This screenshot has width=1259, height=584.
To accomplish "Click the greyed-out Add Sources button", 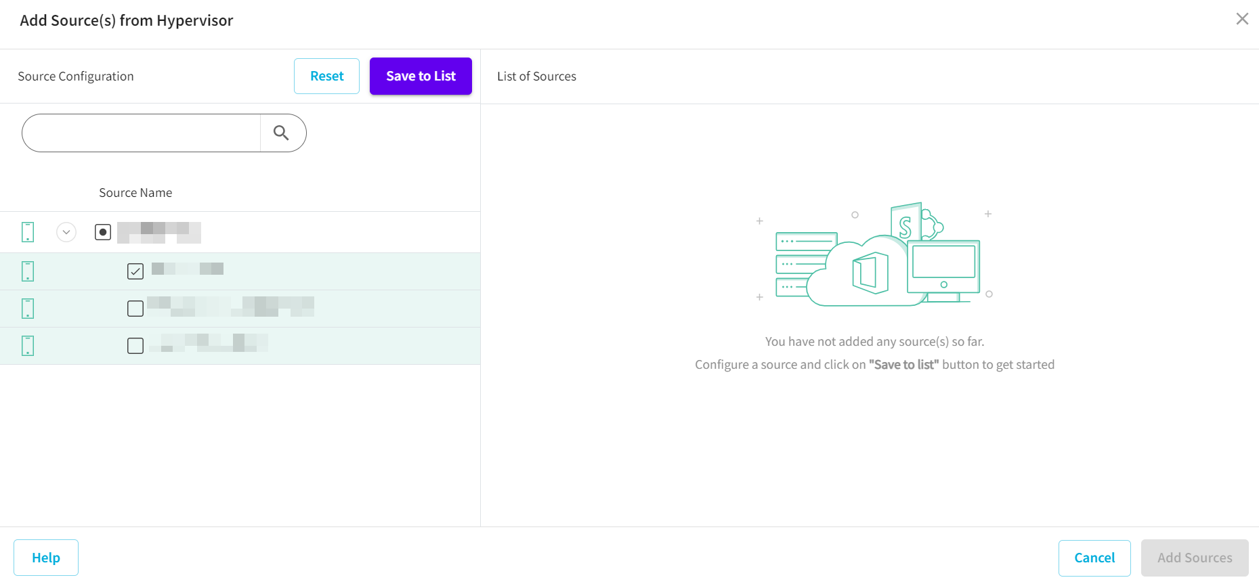I will click(x=1194, y=558).
